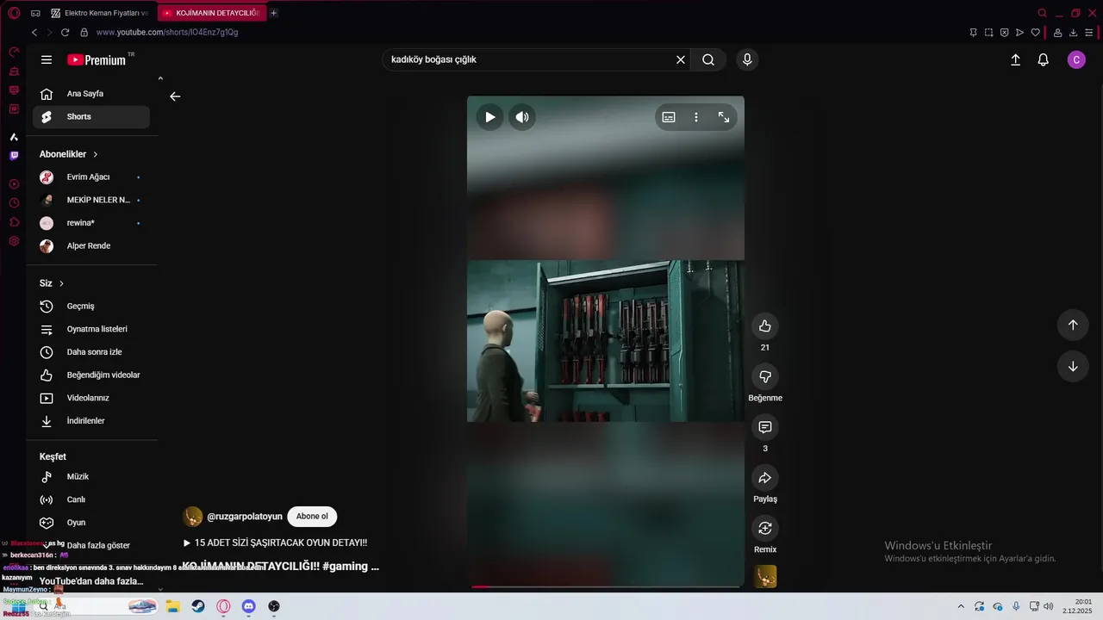Open Geçmiş watch history

91,307
